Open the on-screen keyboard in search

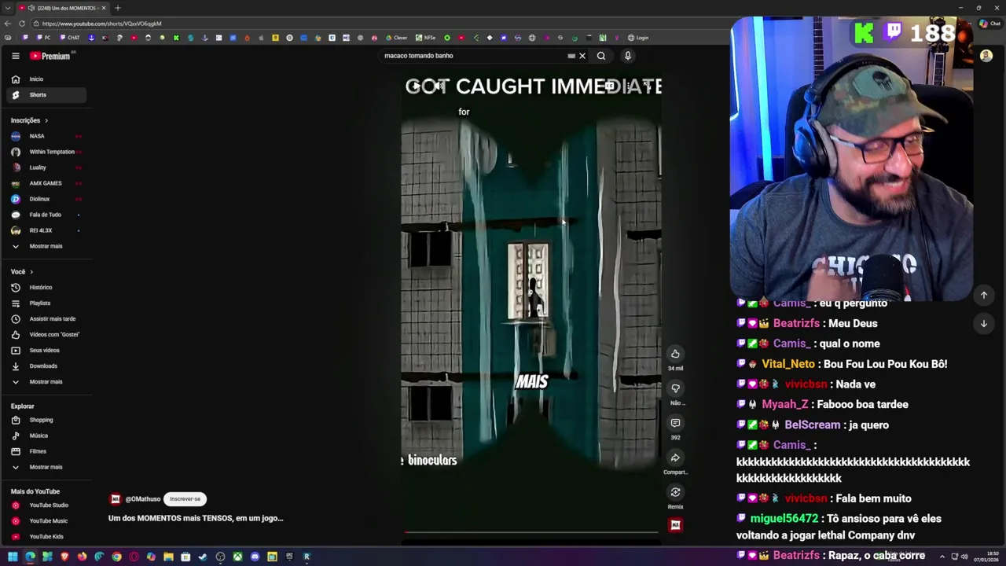click(x=571, y=56)
